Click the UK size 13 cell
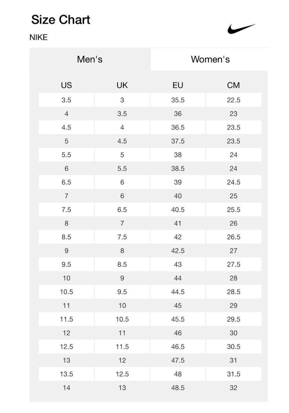 (x=122, y=388)
